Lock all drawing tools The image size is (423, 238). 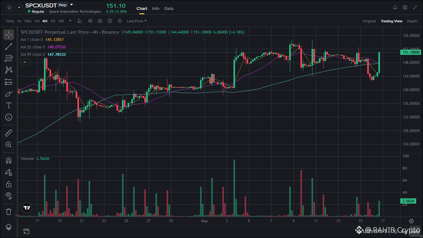[x=9, y=184]
